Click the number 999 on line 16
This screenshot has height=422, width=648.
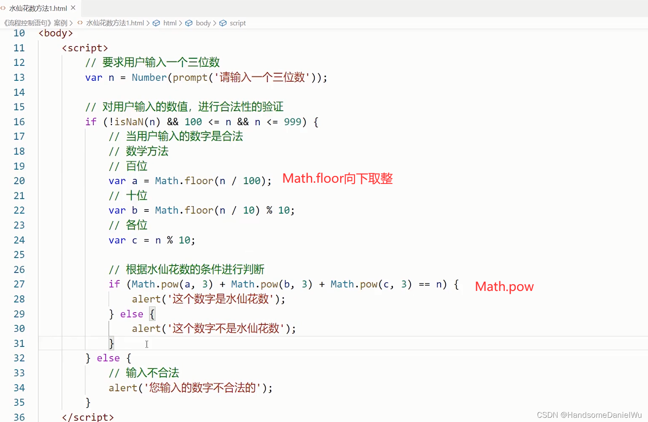coord(293,122)
